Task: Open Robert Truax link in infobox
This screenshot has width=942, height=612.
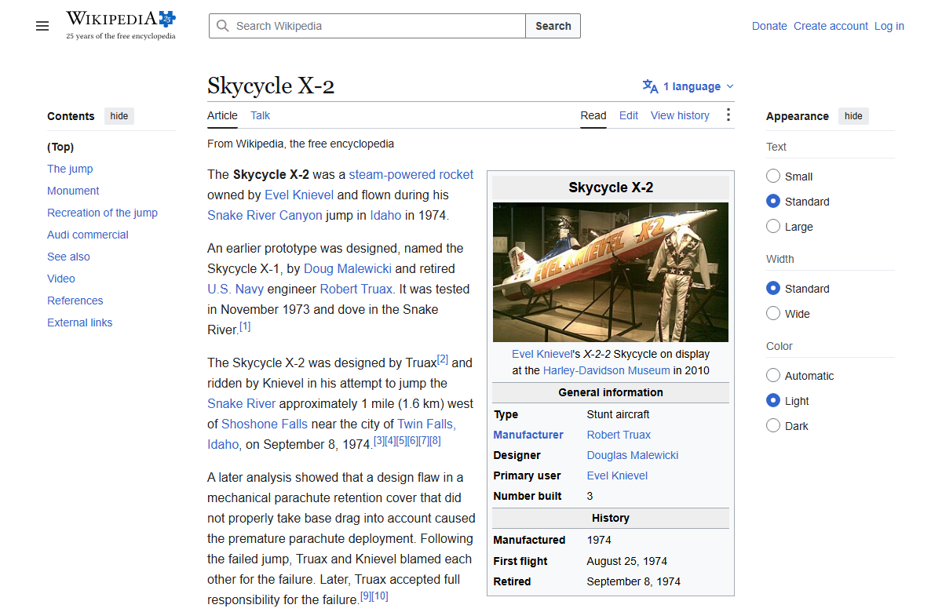Action: click(619, 435)
